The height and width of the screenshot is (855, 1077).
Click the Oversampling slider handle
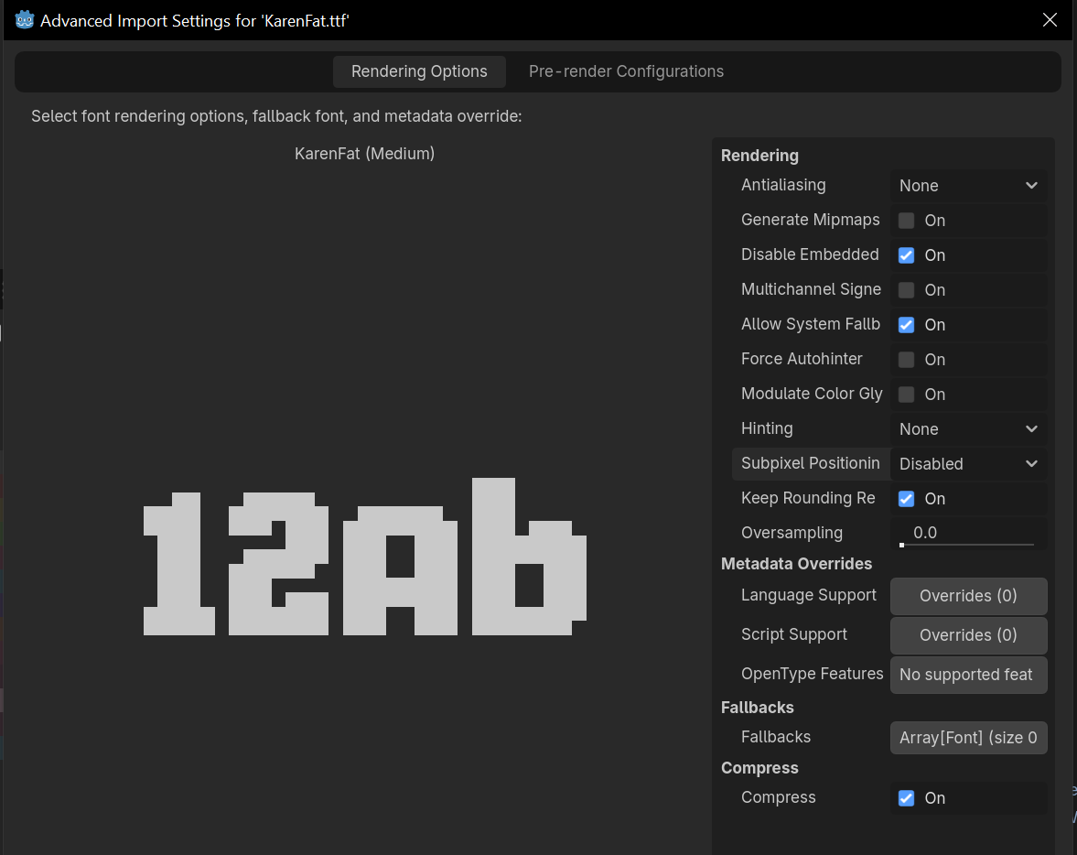[x=902, y=545]
